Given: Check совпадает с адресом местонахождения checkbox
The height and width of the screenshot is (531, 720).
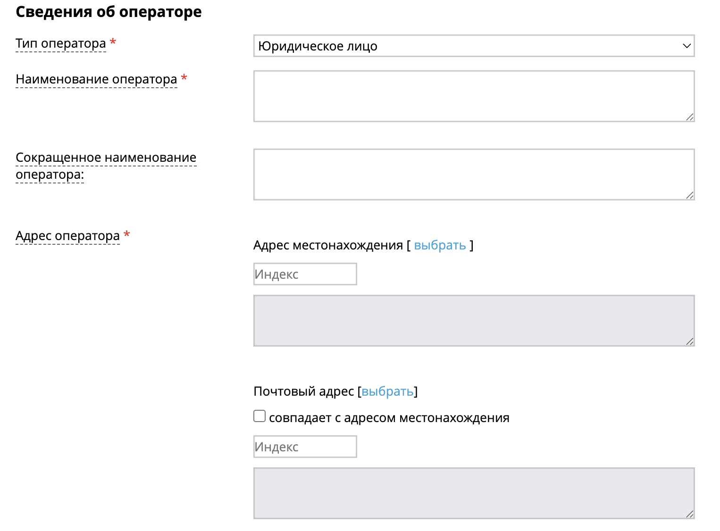Looking at the screenshot, I should (x=260, y=416).
